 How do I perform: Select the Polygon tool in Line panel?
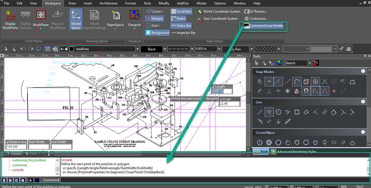point(278,112)
